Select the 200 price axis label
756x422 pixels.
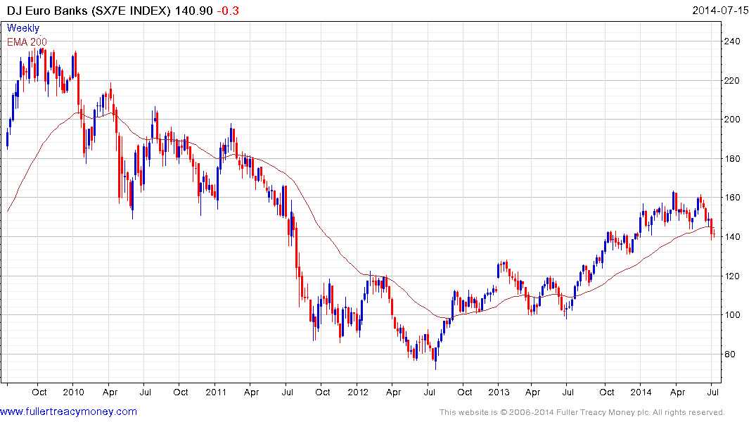[732, 120]
